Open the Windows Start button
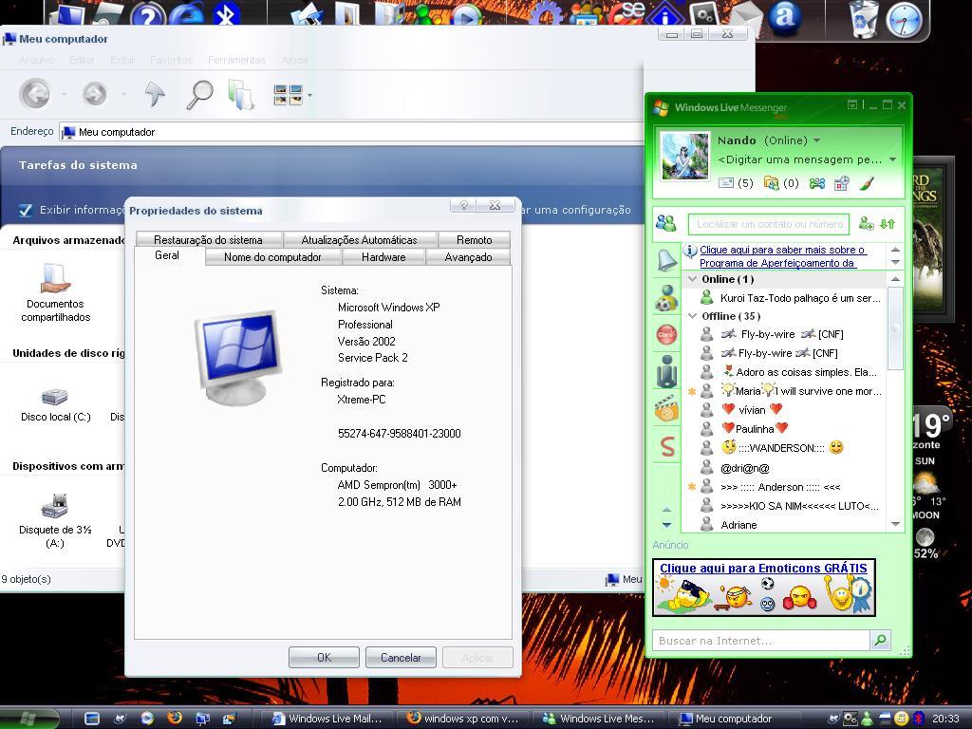The width and height of the screenshot is (972, 729). point(29,719)
